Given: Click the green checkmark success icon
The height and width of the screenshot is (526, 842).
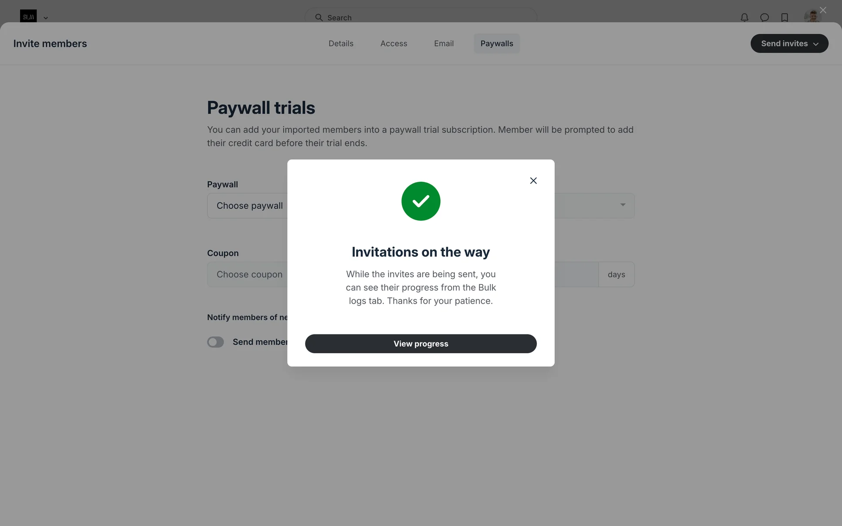Looking at the screenshot, I should point(421,201).
